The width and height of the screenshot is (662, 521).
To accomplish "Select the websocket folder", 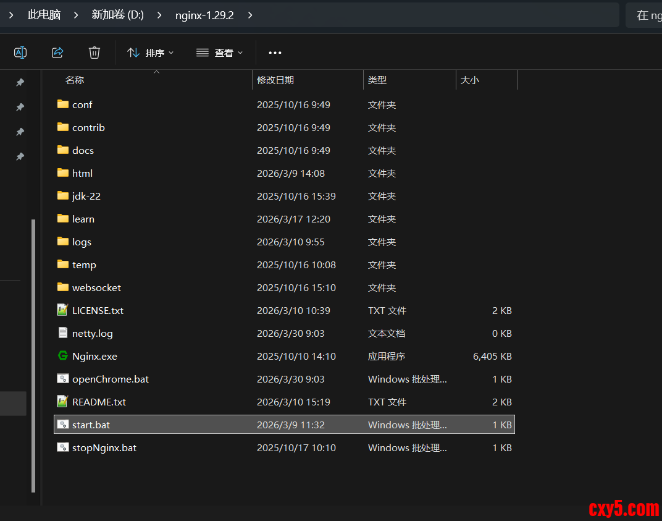I will tap(96, 287).
